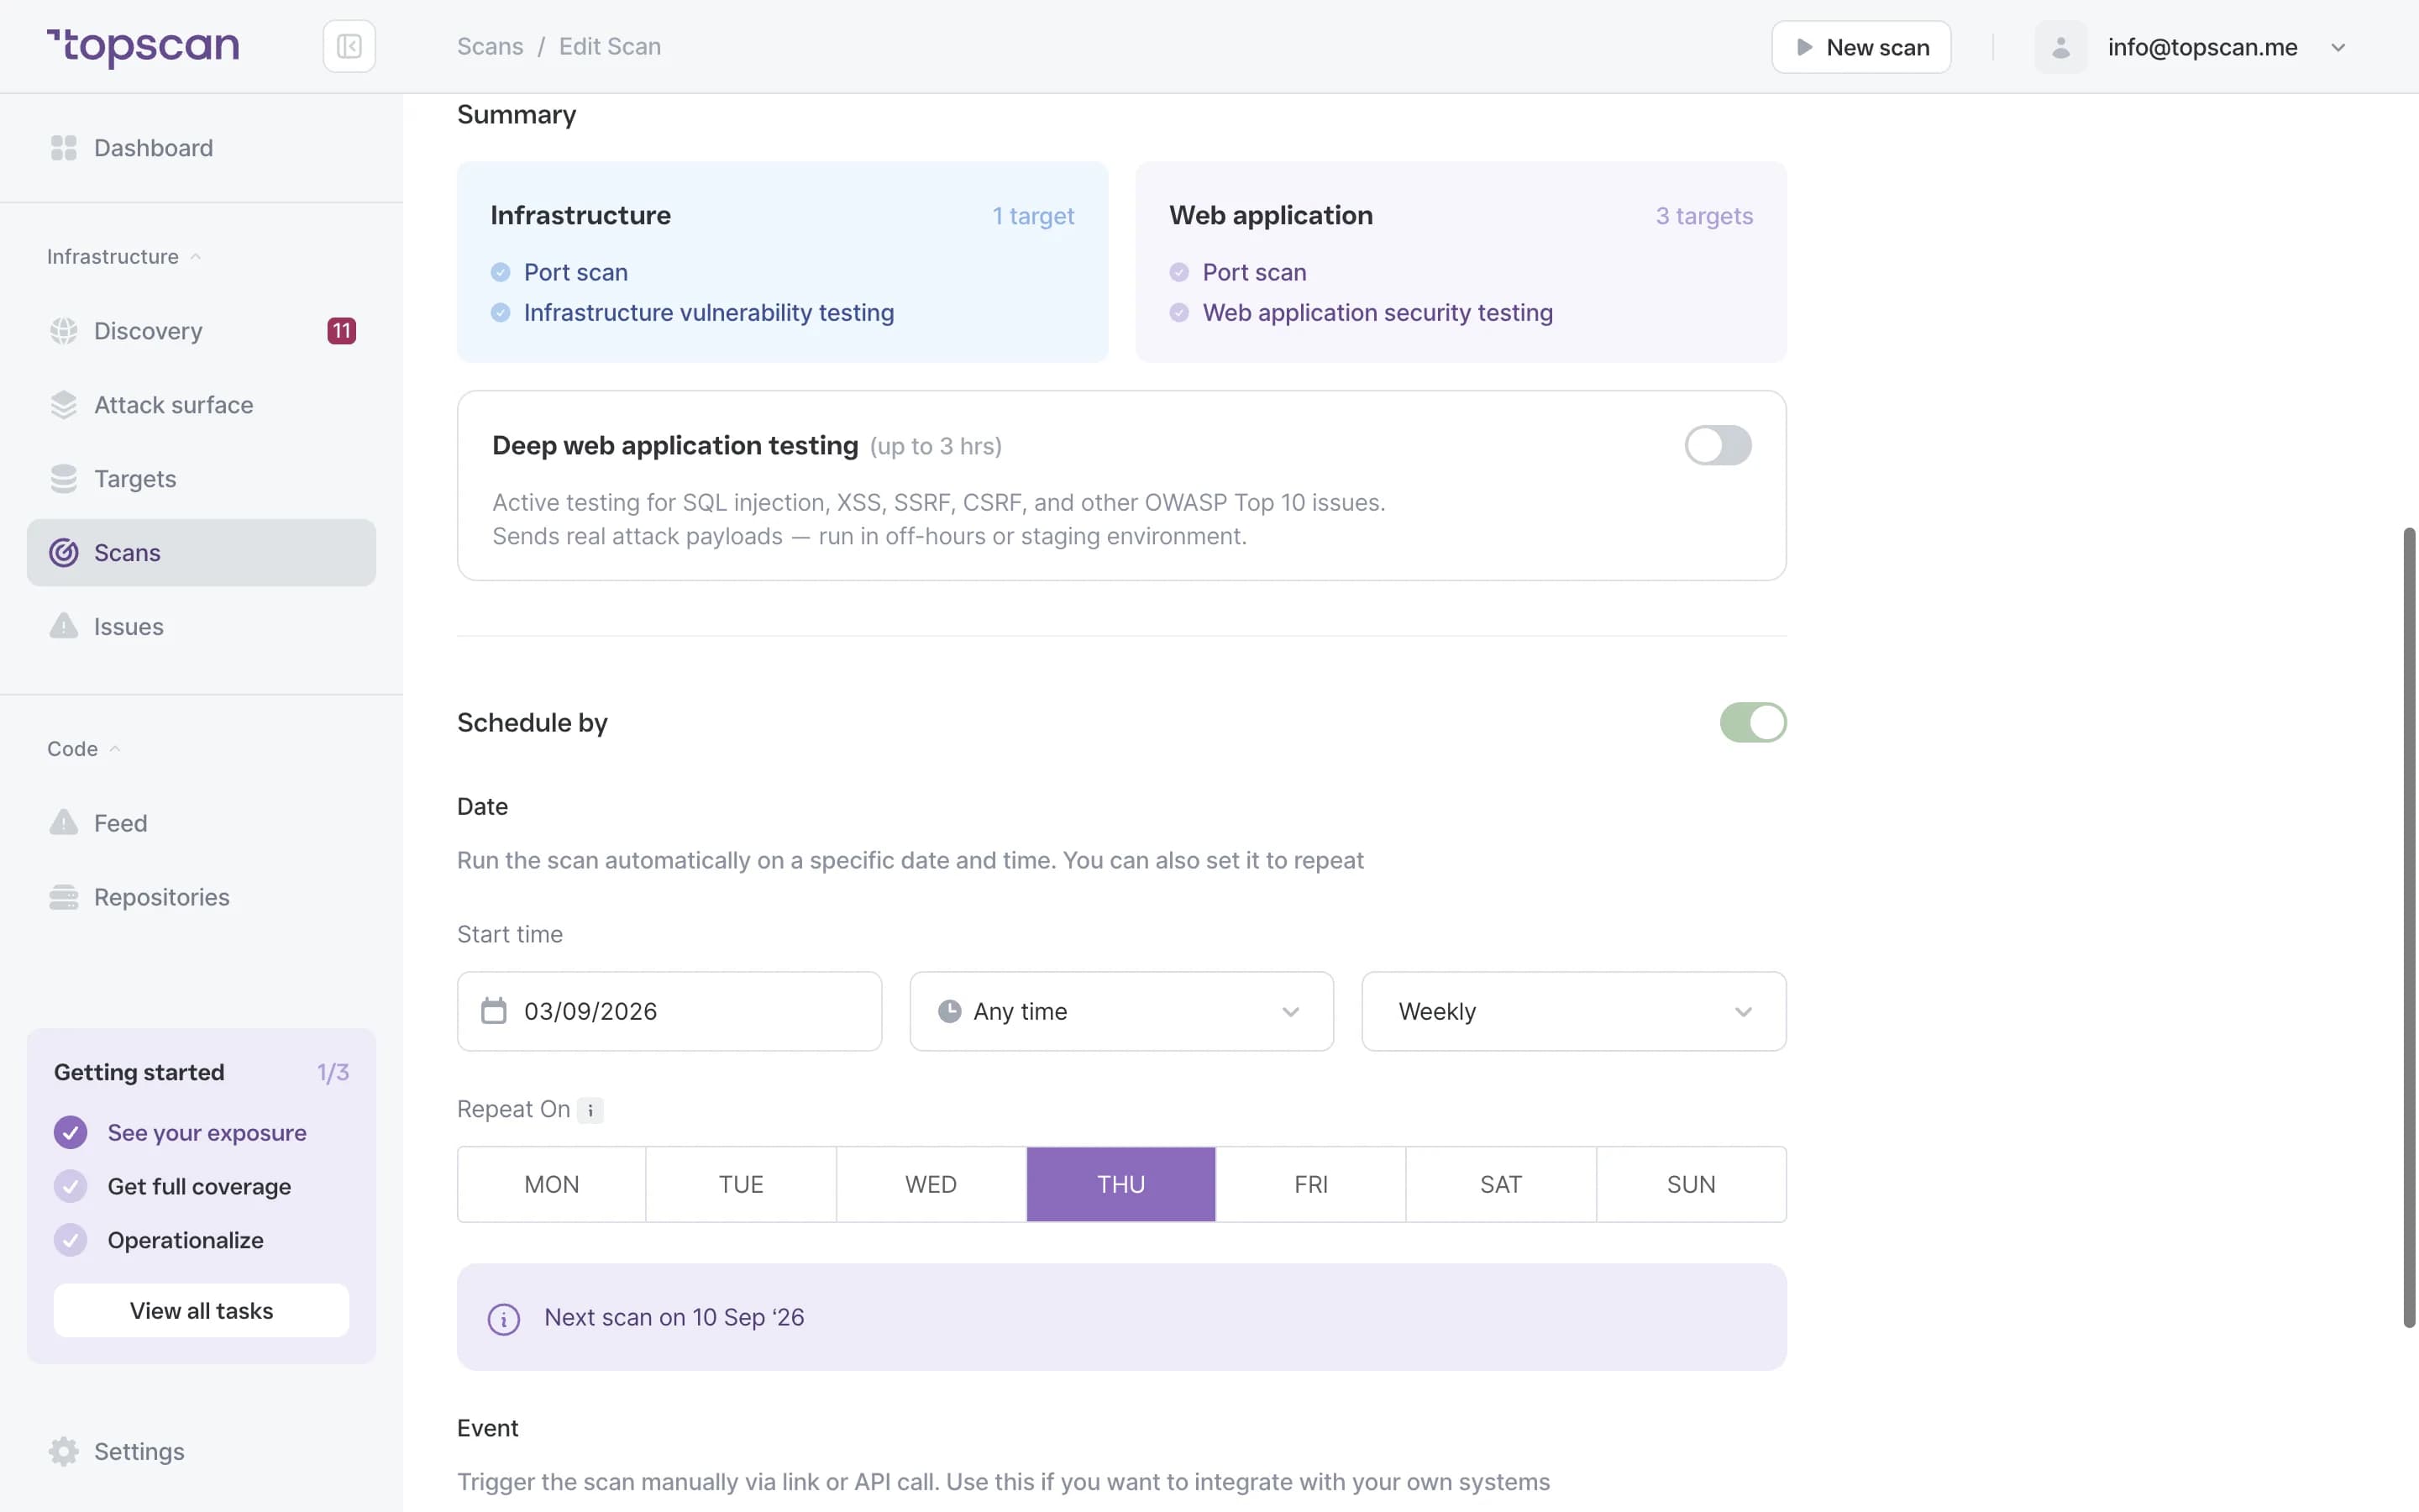The width and height of the screenshot is (2419, 1512).
Task: Click the Settings gear icon
Action: click(63, 1451)
